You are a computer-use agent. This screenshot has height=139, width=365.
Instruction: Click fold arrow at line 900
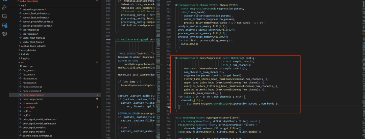click(113, 39)
